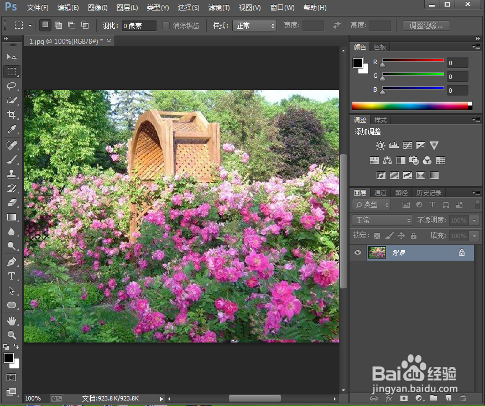The width and height of the screenshot is (485, 406).
Task: Enable Add to Selection mode
Action: pyautogui.click(x=58, y=25)
